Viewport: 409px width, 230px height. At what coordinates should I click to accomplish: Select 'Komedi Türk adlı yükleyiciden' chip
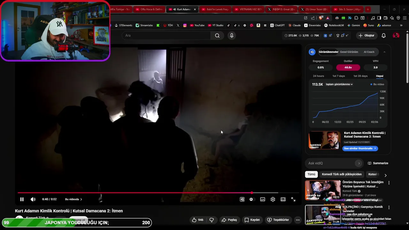click(x=342, y=174)
